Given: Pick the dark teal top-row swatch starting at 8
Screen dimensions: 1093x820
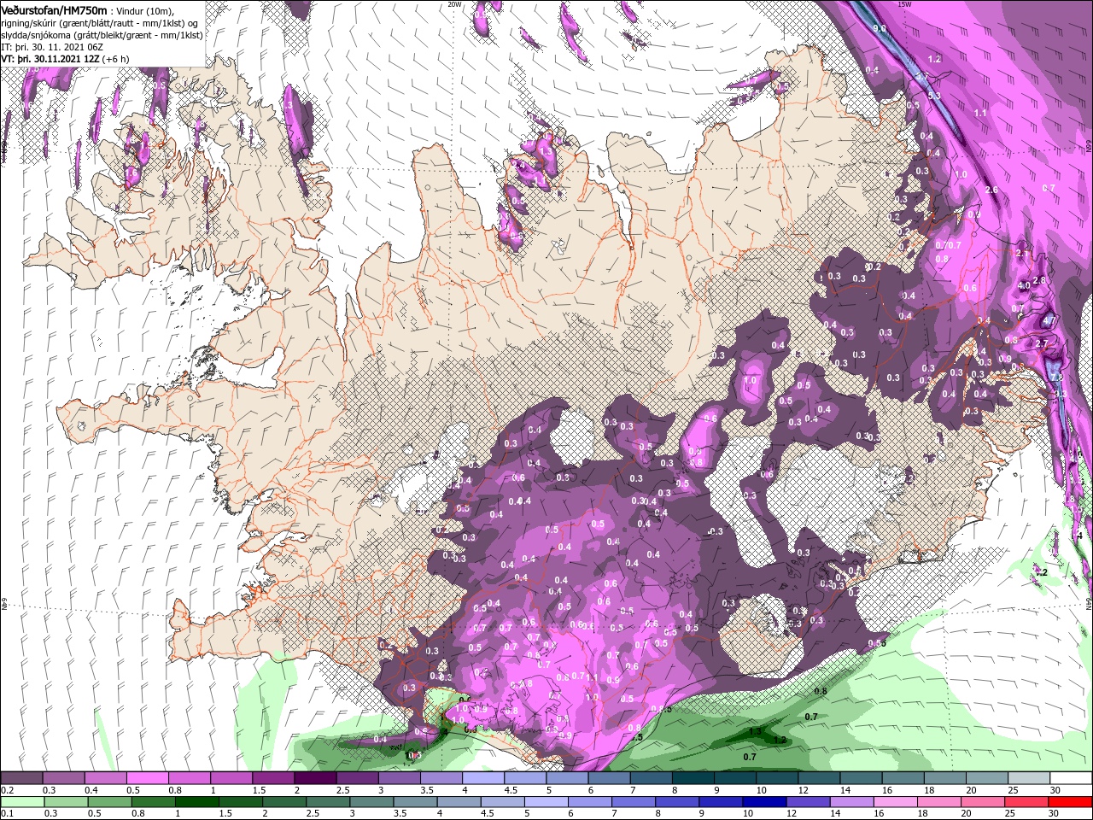Looking at the screenshot, I should tap(693, 778).
